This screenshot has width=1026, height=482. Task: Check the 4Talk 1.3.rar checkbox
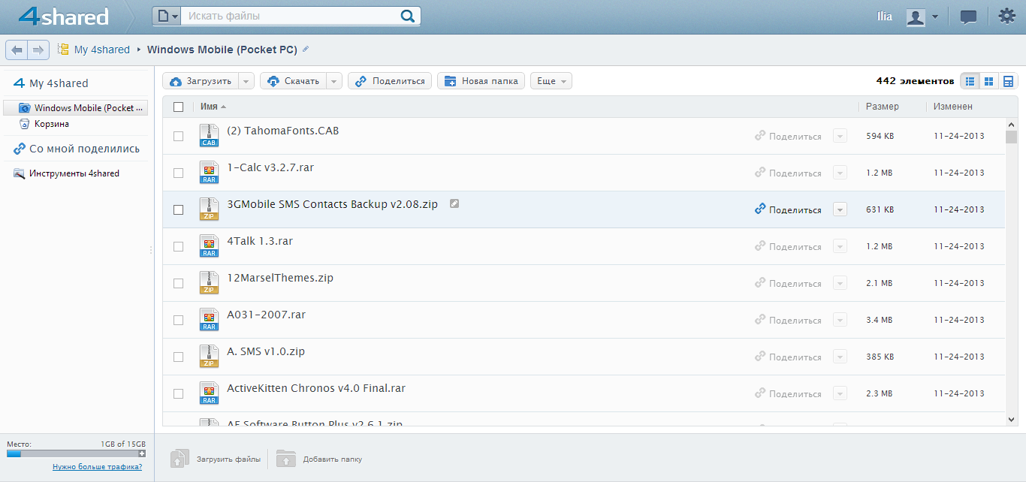point(178,246)
